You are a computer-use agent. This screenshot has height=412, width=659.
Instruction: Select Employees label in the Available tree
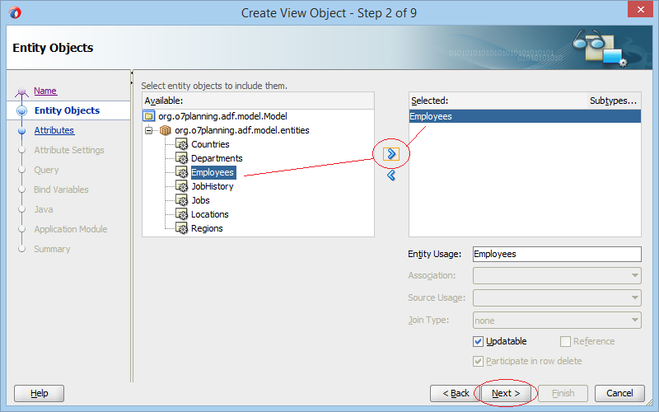click(213, 172)
